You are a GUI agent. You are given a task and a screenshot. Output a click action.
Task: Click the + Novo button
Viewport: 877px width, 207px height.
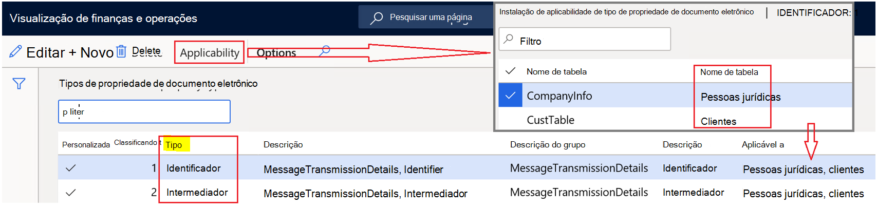tap(91, 52)
